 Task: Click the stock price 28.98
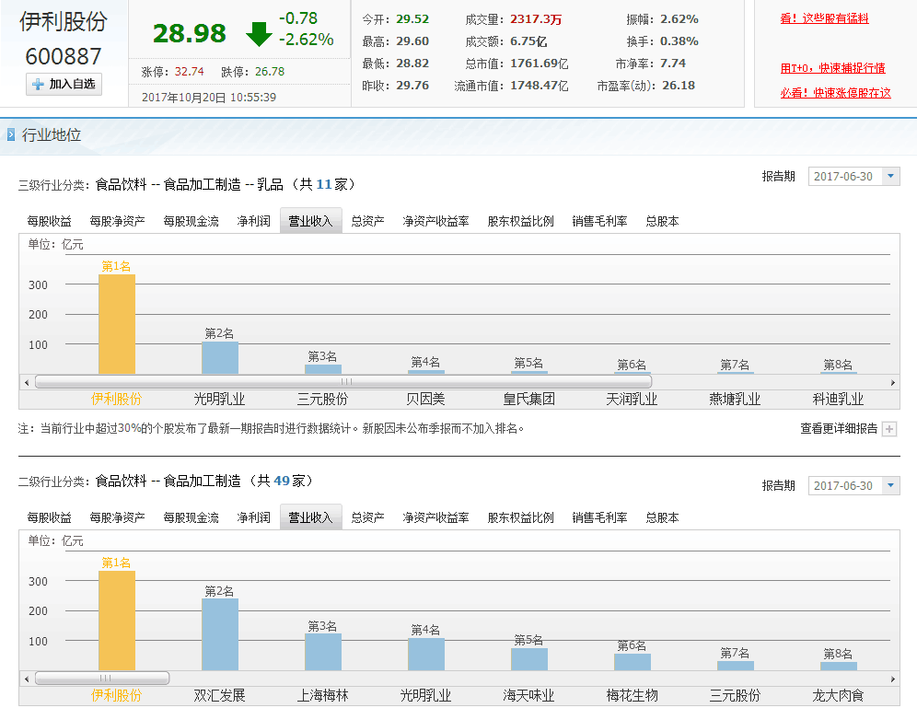tap(190, 33)
